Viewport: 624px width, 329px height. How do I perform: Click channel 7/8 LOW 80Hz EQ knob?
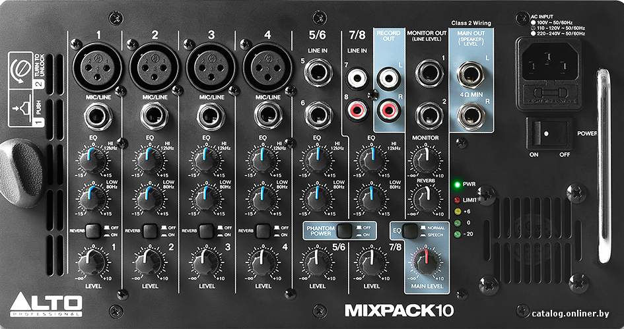[372, 198]
